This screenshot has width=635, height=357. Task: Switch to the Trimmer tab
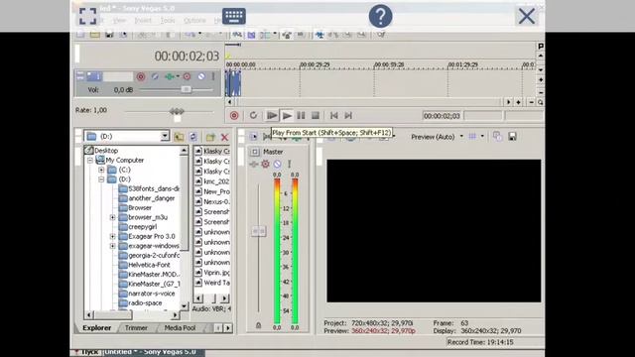[x=136, y=328]
